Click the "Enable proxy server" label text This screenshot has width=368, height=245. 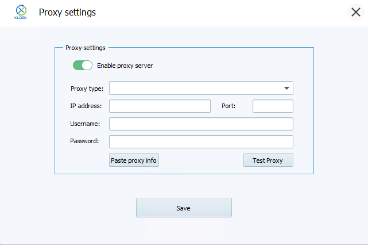125,66
